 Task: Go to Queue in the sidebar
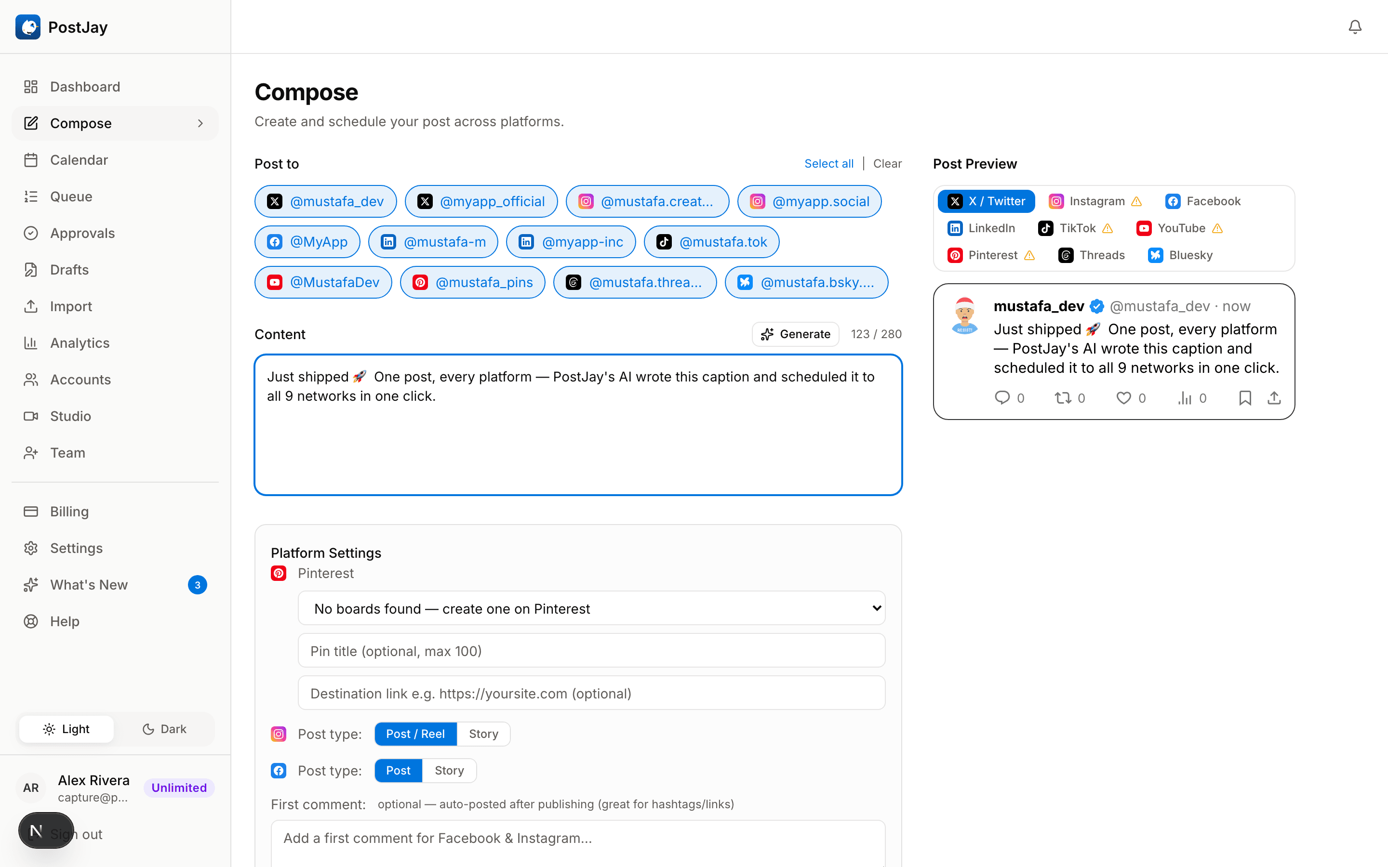[x=115, y=197]
